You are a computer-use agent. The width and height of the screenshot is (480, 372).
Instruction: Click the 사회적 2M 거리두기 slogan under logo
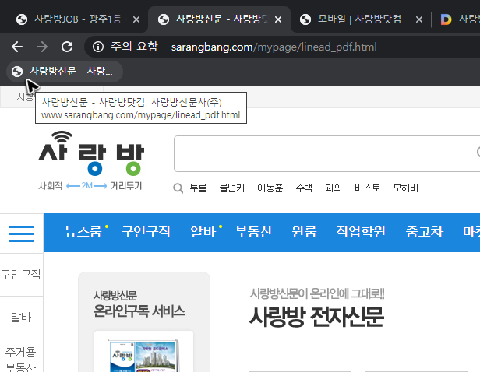point(90,185)
